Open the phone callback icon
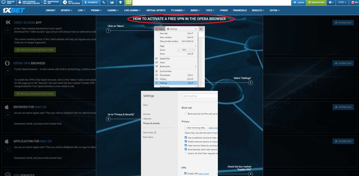Viewport: 359px width, 176px height. coord(104,2)
